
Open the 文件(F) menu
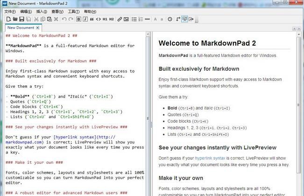10,12
